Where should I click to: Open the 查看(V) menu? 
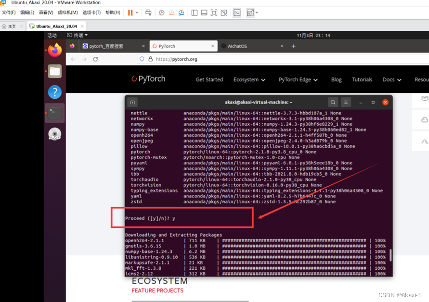46,13
